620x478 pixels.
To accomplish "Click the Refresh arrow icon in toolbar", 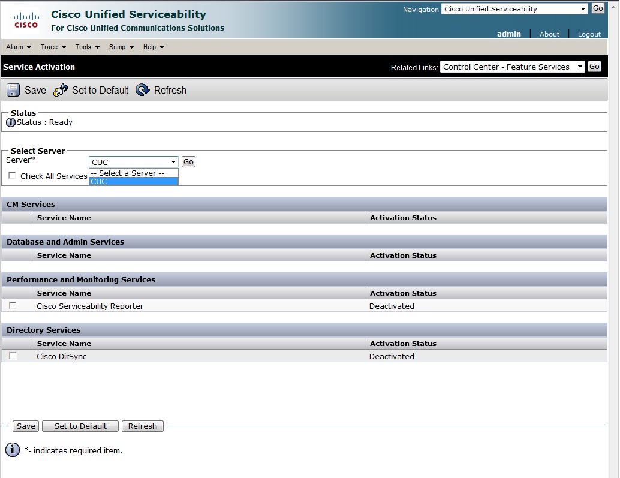I will click(143, 90).
